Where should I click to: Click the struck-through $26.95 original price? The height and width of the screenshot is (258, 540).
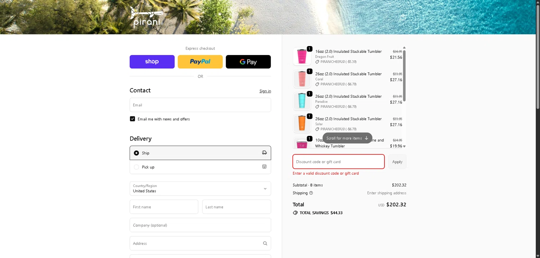tap(397, 52)
